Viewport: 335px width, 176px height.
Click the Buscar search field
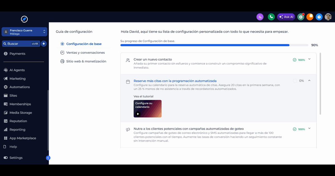[x=21, y=44]
